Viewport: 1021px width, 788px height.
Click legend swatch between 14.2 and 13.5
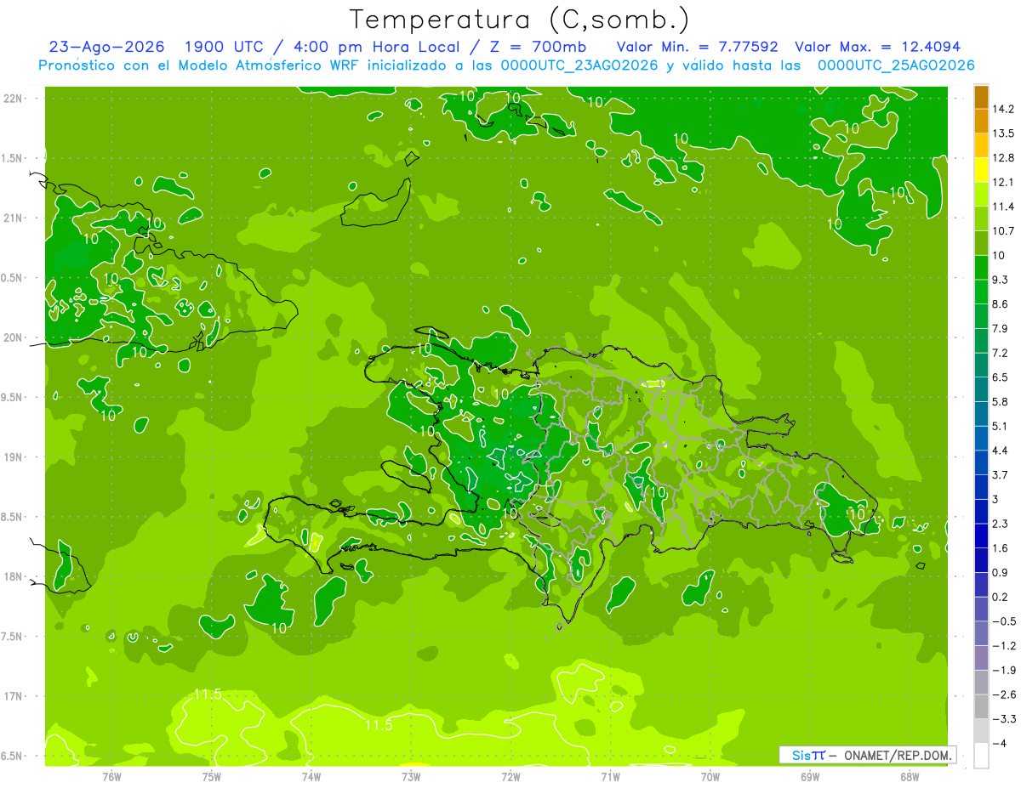click(x=981, y=121)
